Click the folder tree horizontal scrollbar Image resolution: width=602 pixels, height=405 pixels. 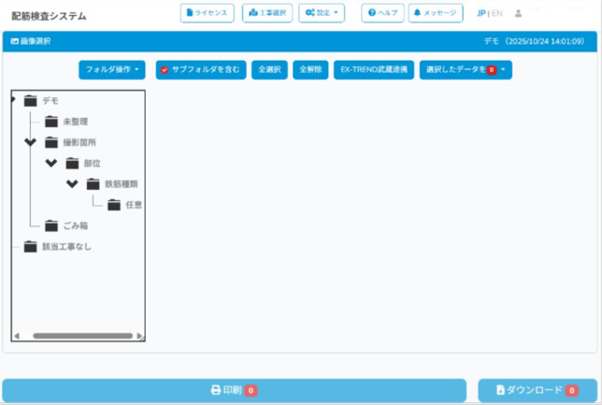click(82, 336)
